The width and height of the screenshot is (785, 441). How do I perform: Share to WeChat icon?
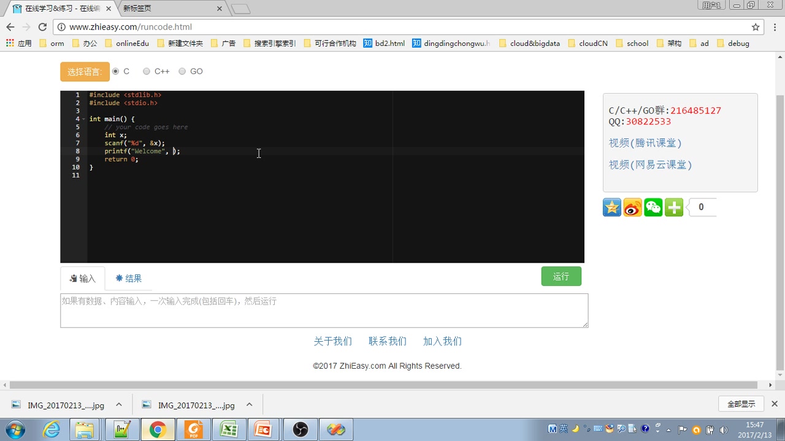click(x=653, y=208)
